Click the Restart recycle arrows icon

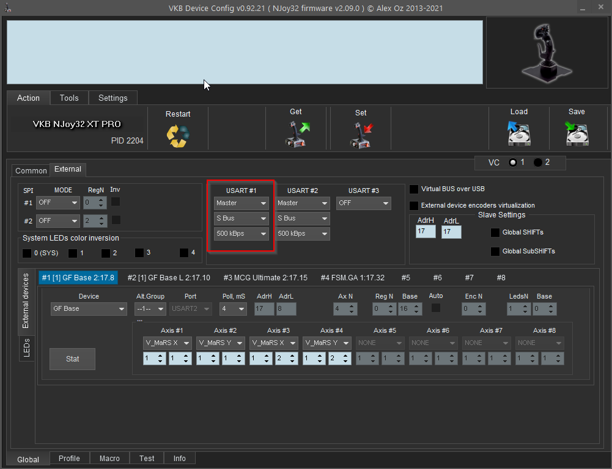(x=178, y=135)
